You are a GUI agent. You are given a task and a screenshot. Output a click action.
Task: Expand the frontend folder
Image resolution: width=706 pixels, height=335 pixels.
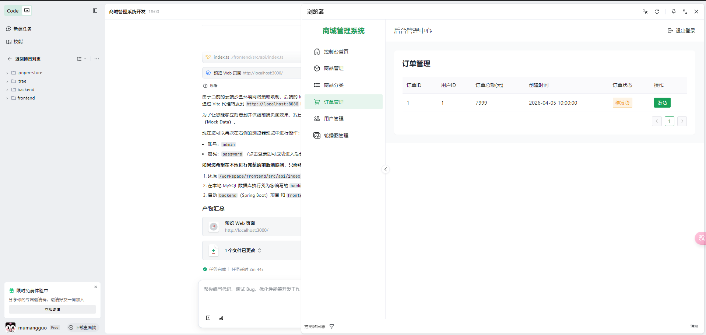[x=26, y=98]
